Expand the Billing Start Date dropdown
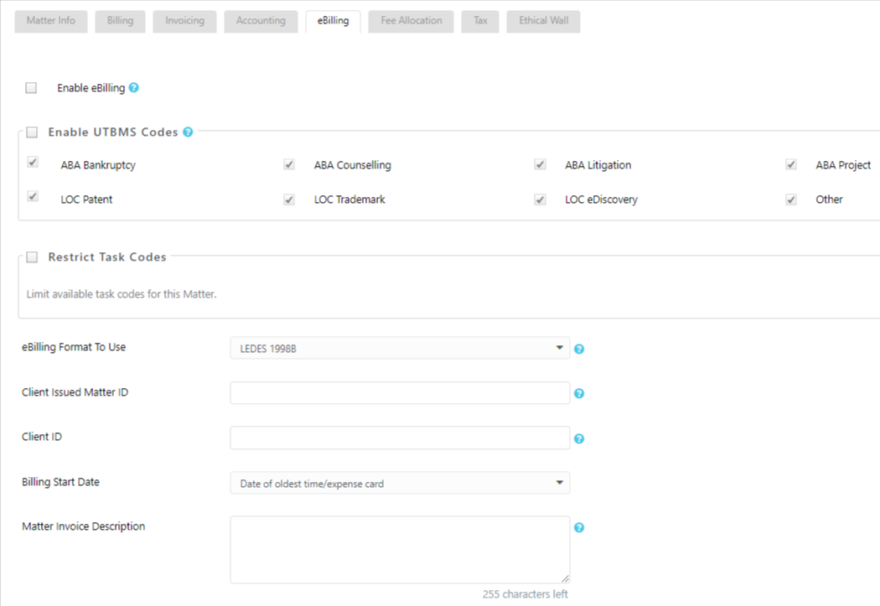 pyautogui.click(x=399, y=484)
